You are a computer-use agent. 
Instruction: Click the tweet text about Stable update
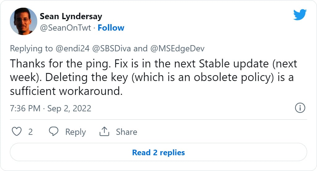[x=153, y=77]
